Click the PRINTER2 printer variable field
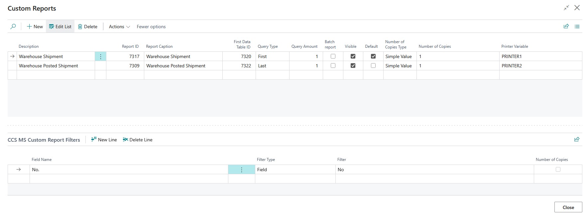 click(540, 66)
